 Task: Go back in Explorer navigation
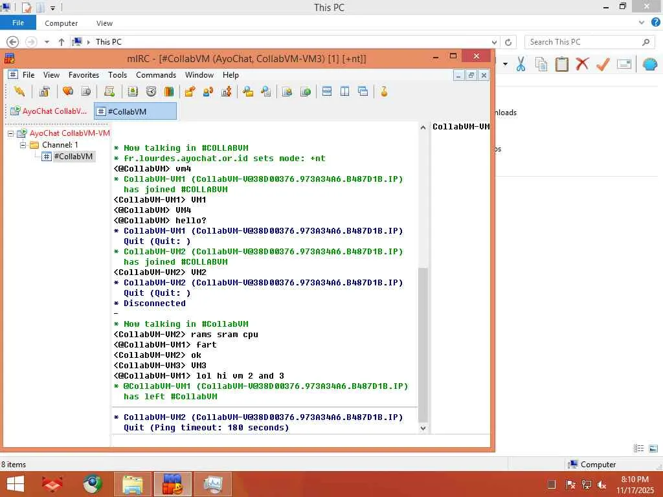point(13,42)
